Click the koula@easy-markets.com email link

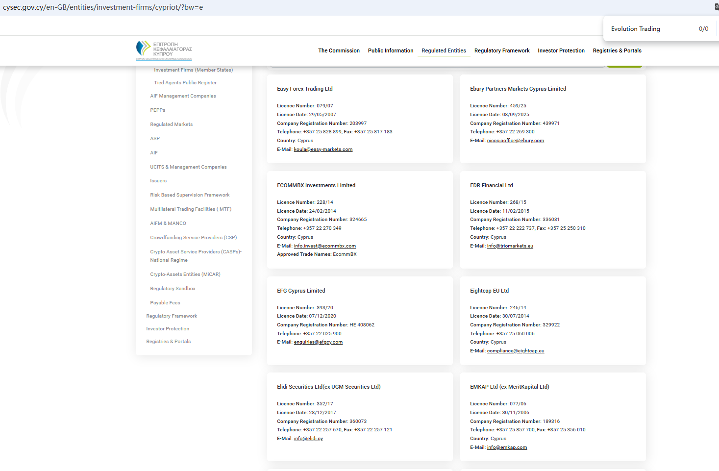point(323,149)
